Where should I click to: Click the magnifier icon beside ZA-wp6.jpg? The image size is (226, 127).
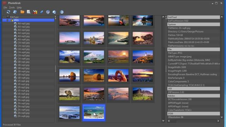[x=15, y=116]
